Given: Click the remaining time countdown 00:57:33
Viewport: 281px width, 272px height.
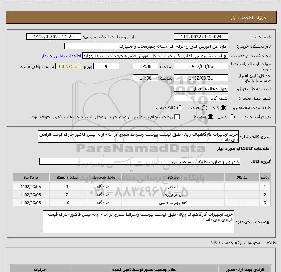Looking at the screenshot, I should click(x=68, y=66).
